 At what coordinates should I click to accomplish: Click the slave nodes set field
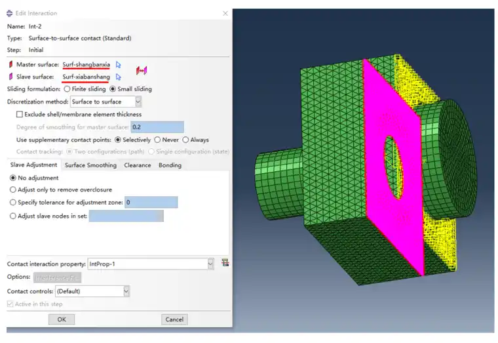pyautogui.click(x=126, y=216)
